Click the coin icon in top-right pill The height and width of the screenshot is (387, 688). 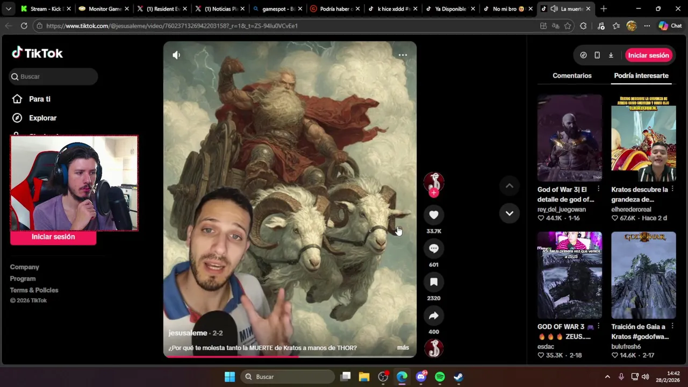pos(583,55)
